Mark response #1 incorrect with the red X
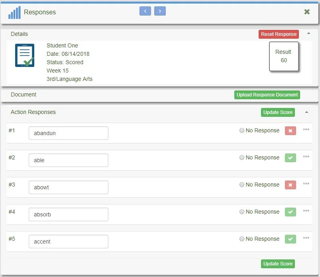The width and height of the screenshot is (320, 277). point(290,130)
